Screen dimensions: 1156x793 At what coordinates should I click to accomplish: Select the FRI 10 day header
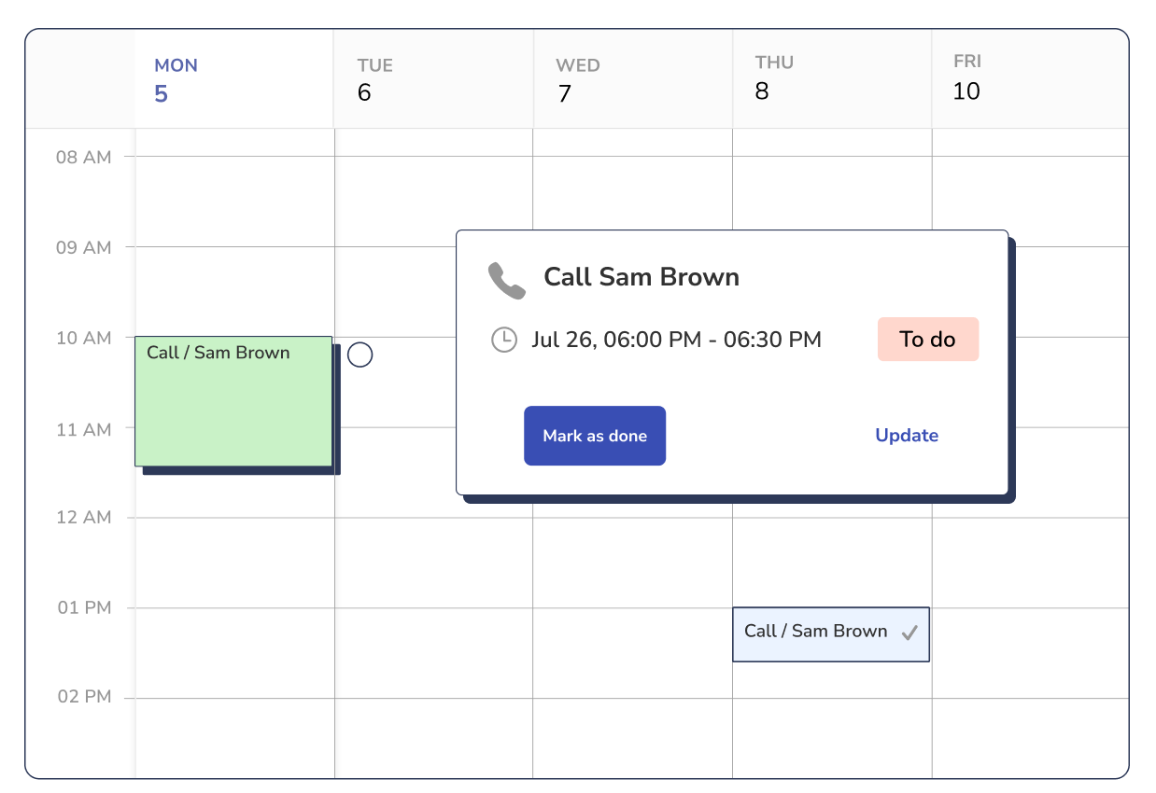pyautogui.click(x=1028, y=77)
